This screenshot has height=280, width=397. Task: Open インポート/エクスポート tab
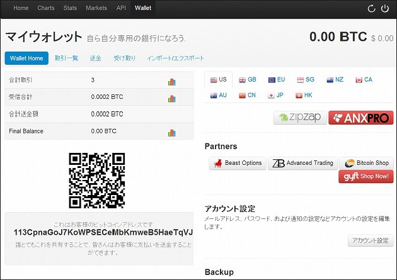175,58
